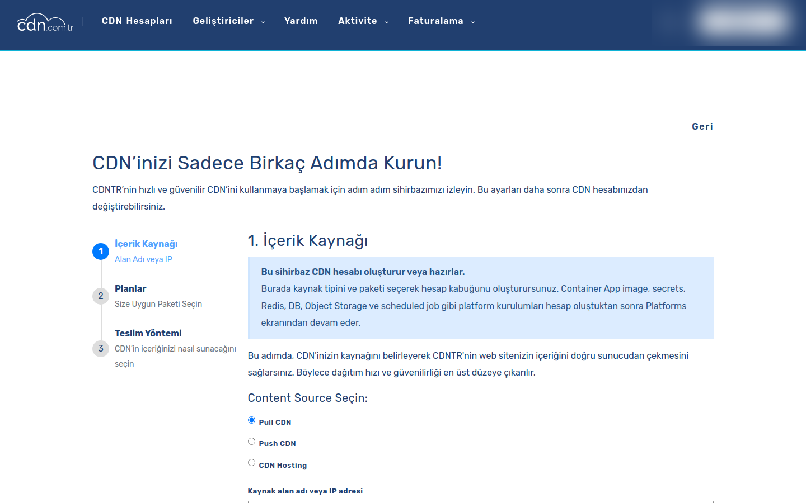Select the Planlar step title
Viewport: 806px width, 503px height.
point(130,288)
